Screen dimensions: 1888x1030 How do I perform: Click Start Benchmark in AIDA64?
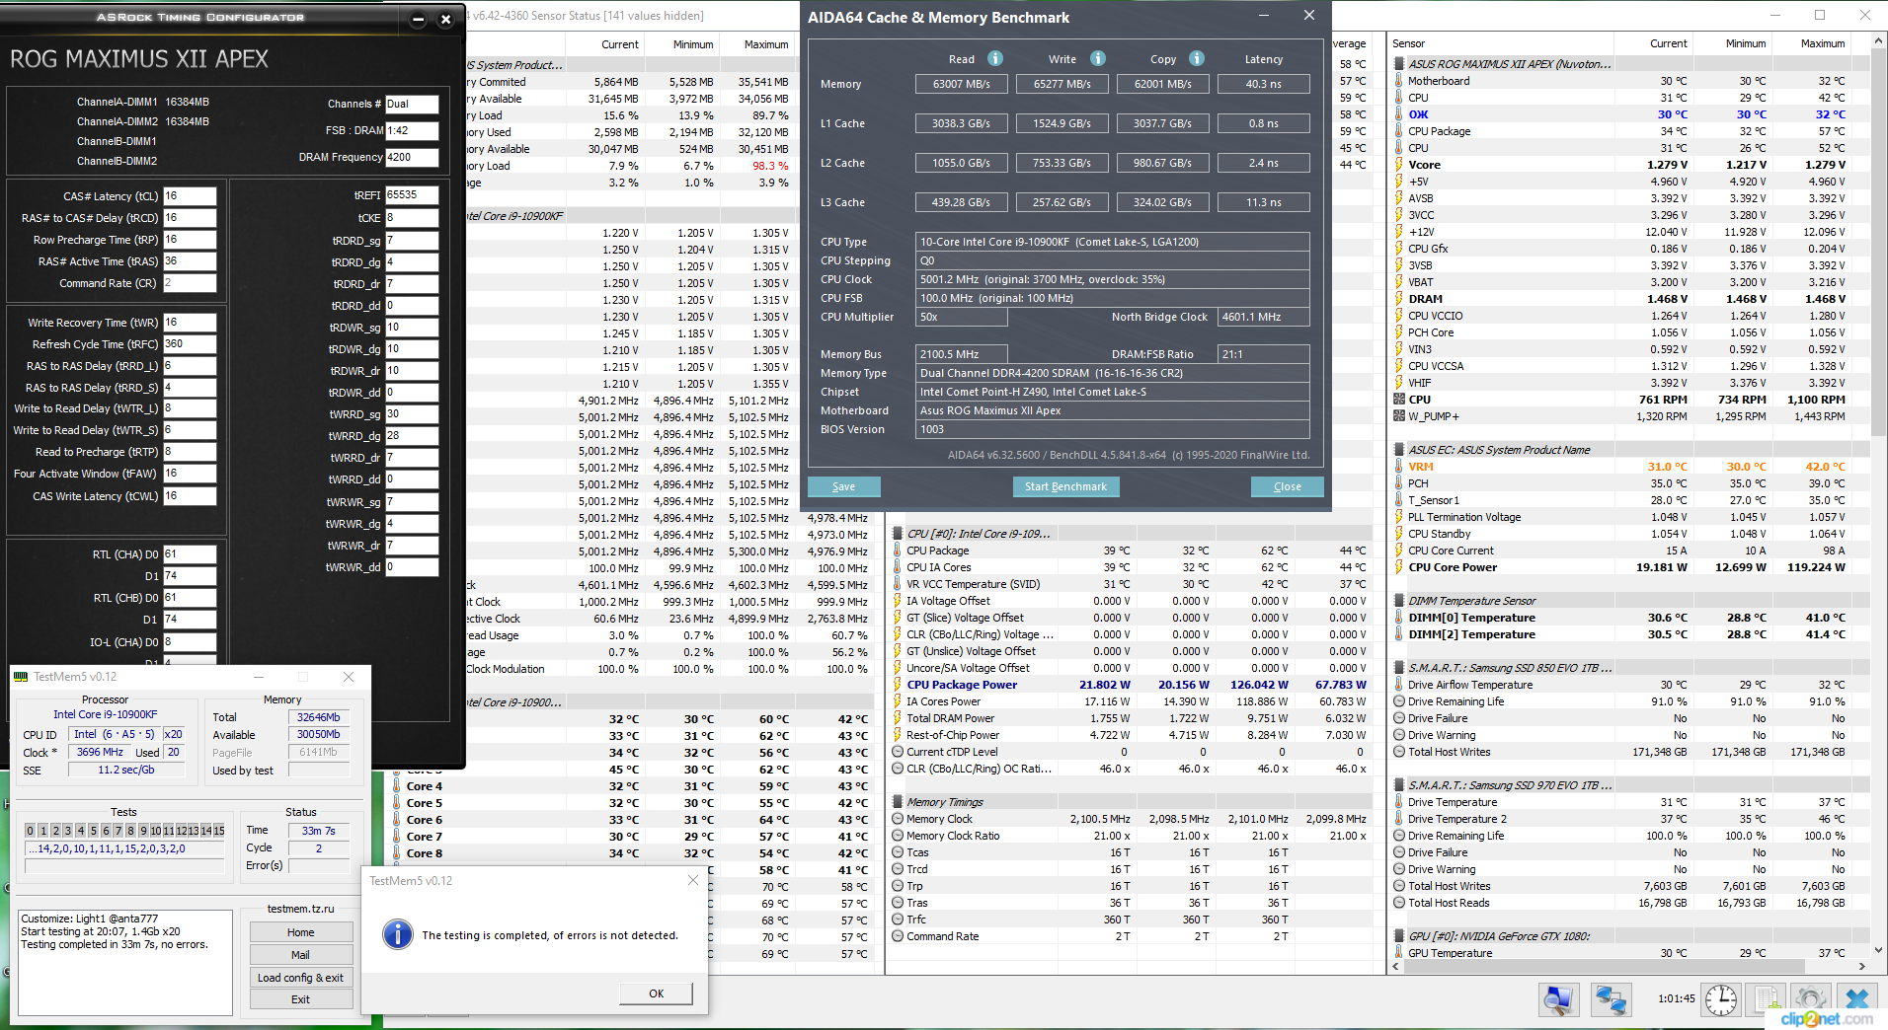coord(1065,486)
